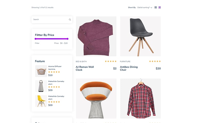
Task: Open the FURNITURE category link
Action: pos(125,61)
